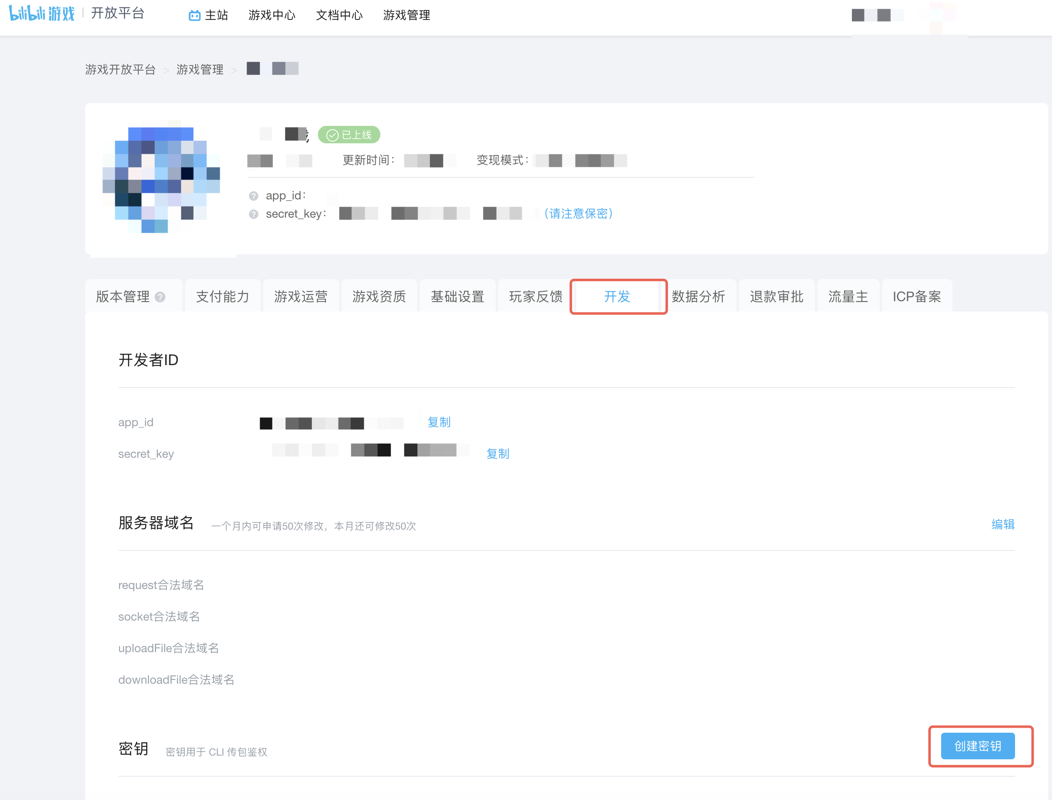Image resolution: width=1052 pixels, height=800 pixels.
Task: Copy the app_id value via 复制
Action: tap(439, 422)
